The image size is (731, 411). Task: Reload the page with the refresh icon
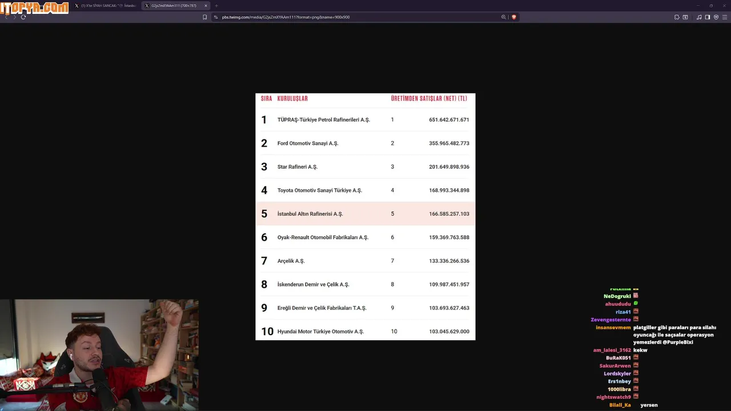(23, 17)
